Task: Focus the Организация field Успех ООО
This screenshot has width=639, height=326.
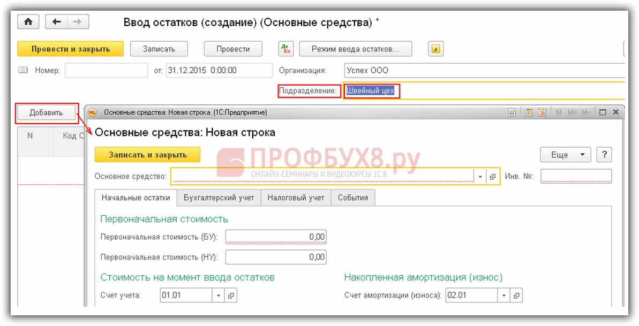Action: coord(484,71)
